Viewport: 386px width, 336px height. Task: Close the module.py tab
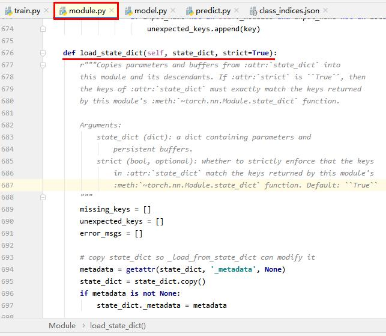click(112, 10)
